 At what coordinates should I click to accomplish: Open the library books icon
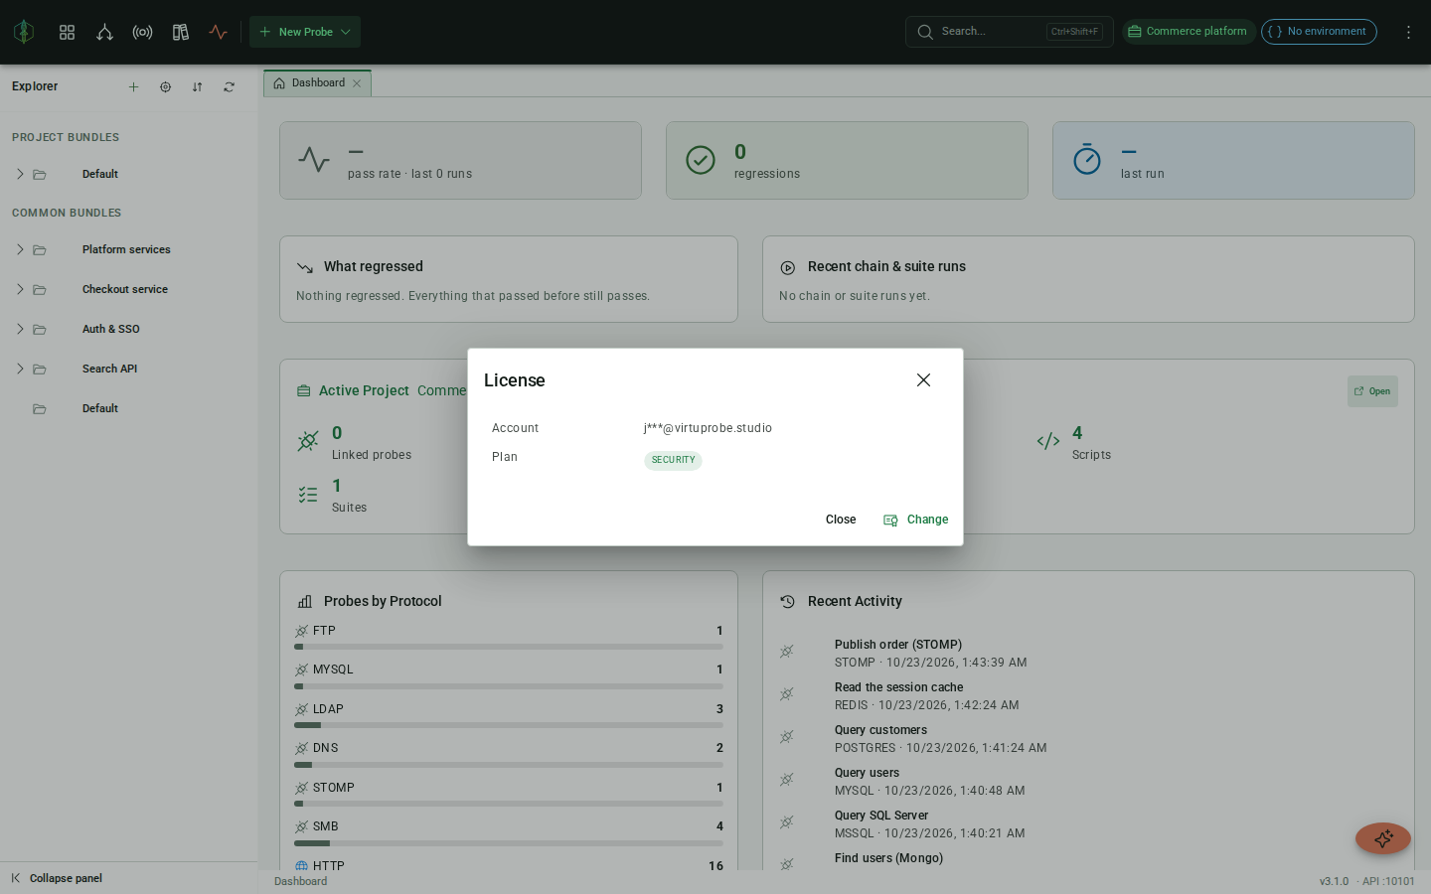[x=180, y=32]
